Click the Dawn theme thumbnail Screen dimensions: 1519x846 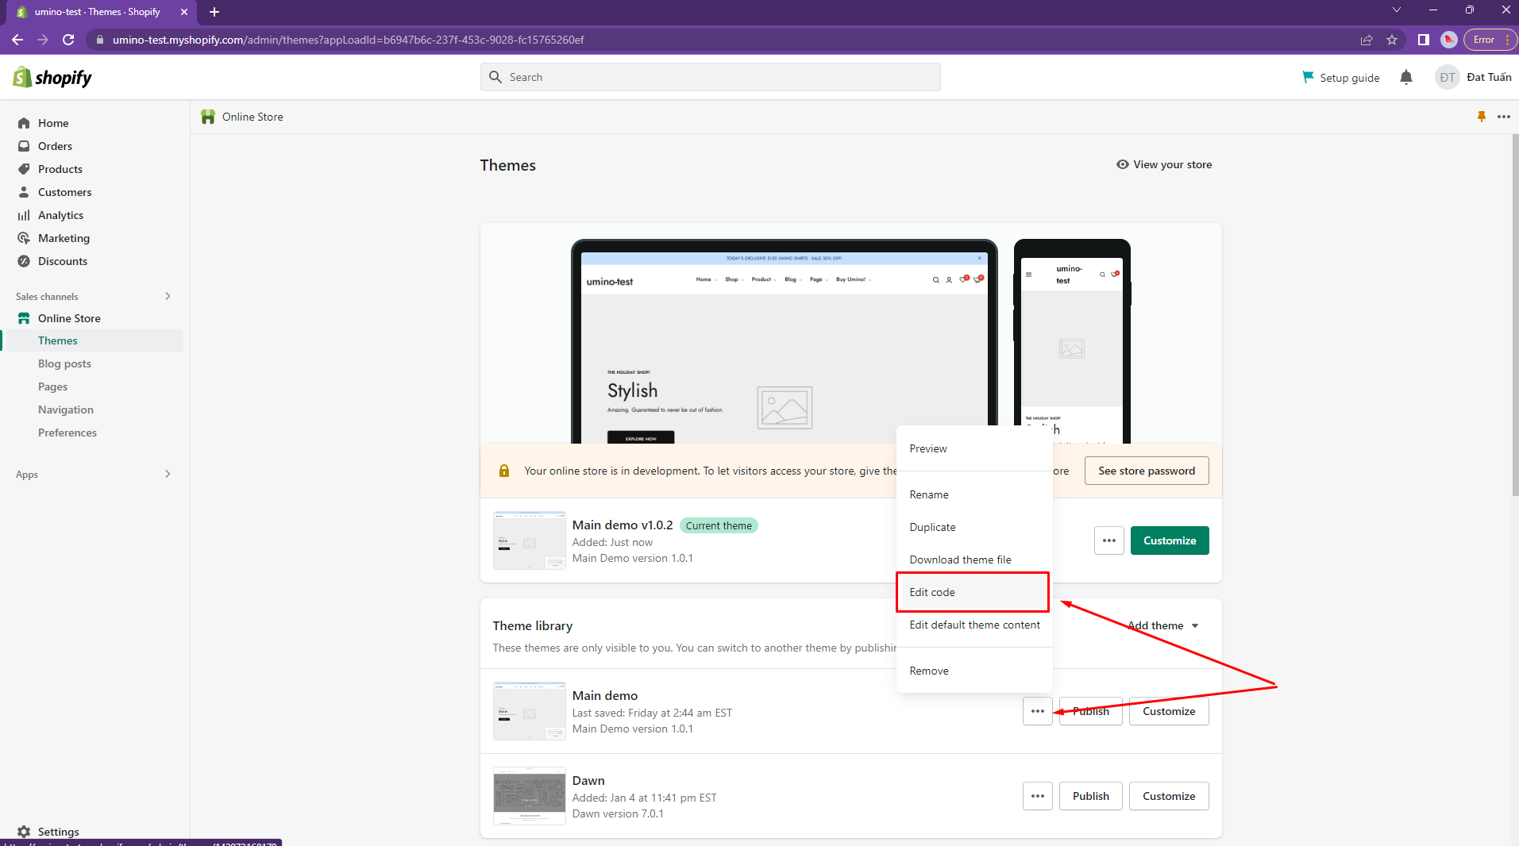(530, 796)
